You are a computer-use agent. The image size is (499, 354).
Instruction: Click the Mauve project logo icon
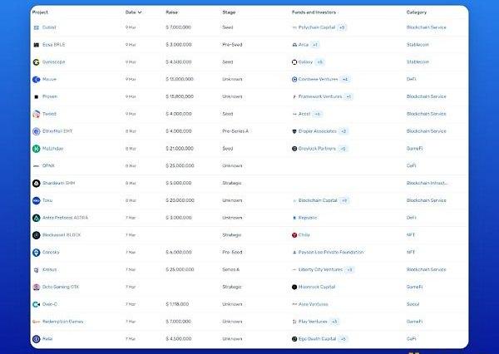pyautogui.click(x=36, y=80)
